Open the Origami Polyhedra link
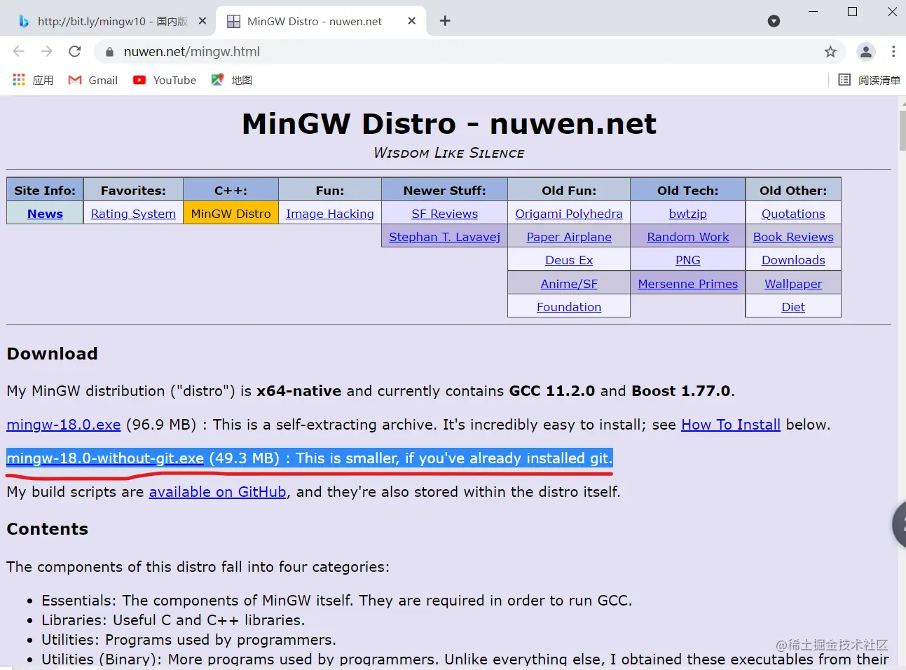The image size is (906, 670). (x=569, y=214)
